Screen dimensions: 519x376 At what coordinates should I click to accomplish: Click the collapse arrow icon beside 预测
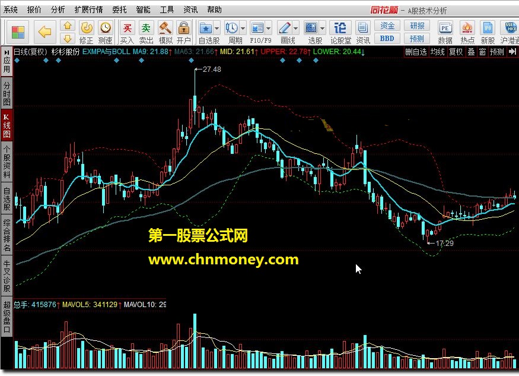[x=512, y=52]
